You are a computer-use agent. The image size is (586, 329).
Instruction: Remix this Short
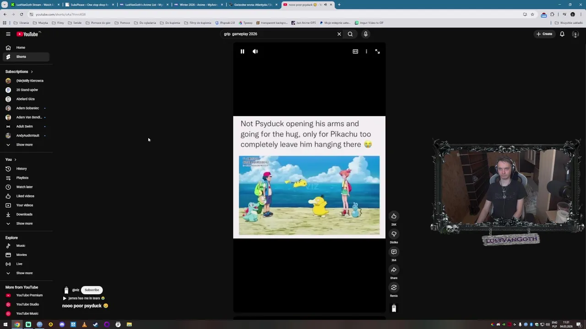click(394, 287)
